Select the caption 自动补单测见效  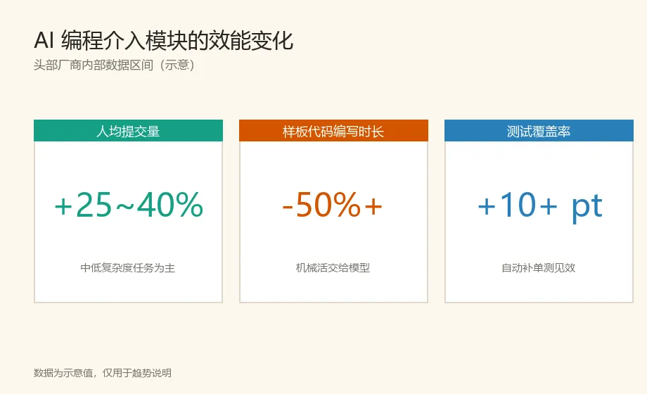click(539, 268)
